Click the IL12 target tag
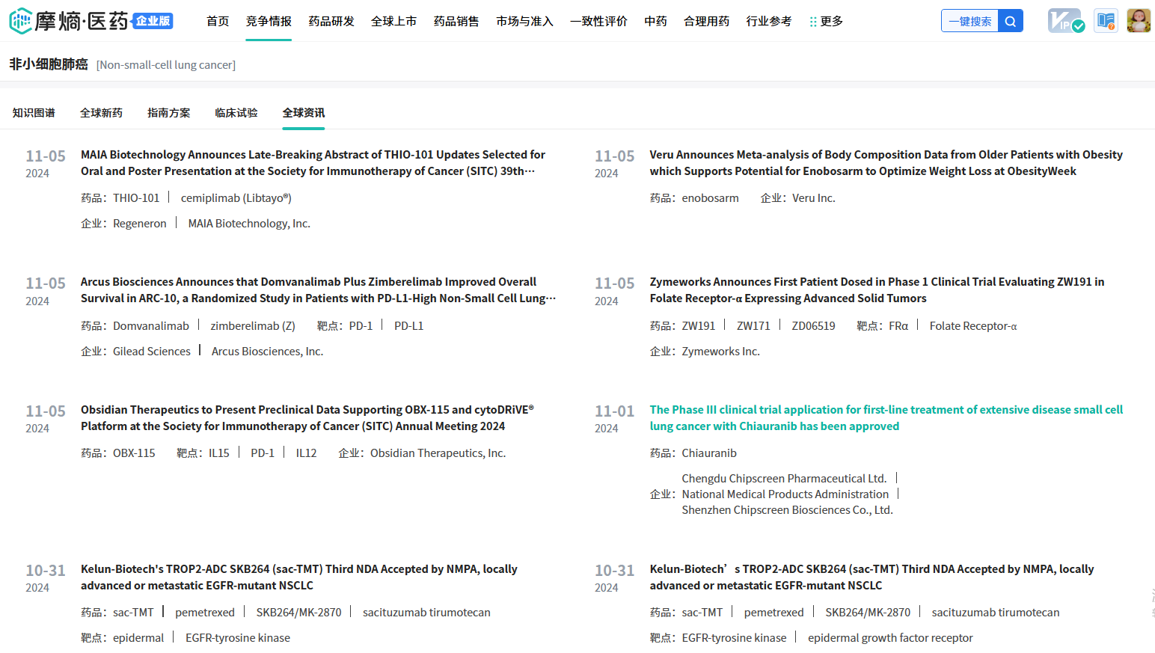This screenshot has width=1155, height=653. coord(306,453)
